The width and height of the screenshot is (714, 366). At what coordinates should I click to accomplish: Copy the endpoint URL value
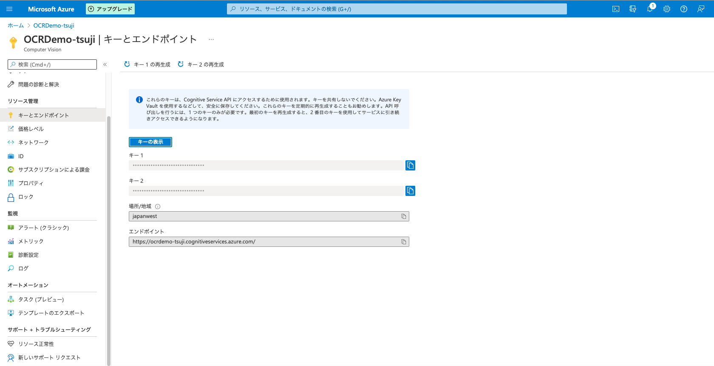click(x=404, y=242)
